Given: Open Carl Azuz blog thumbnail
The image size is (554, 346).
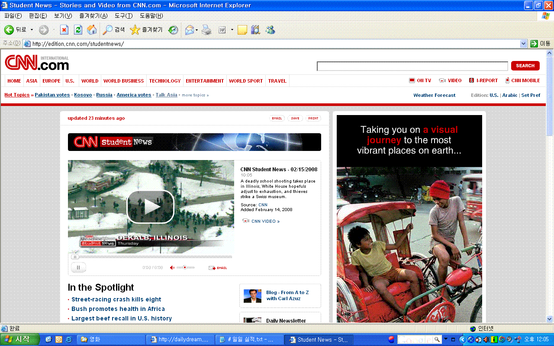Looking at the screenshot, I should [252, 296].
